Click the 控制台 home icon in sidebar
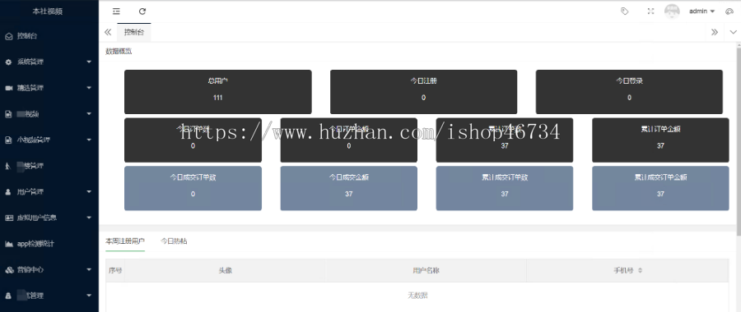The height and width of the screenshot is (312, 741). pyautogui.click(x=8, y=36)
